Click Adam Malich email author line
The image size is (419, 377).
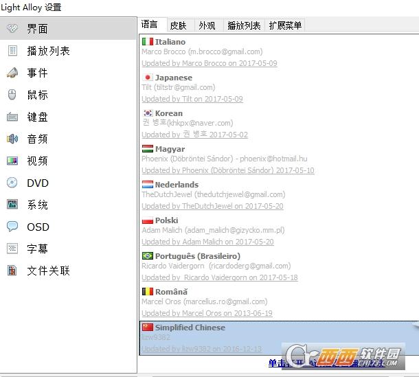click(x=213, y=230)
